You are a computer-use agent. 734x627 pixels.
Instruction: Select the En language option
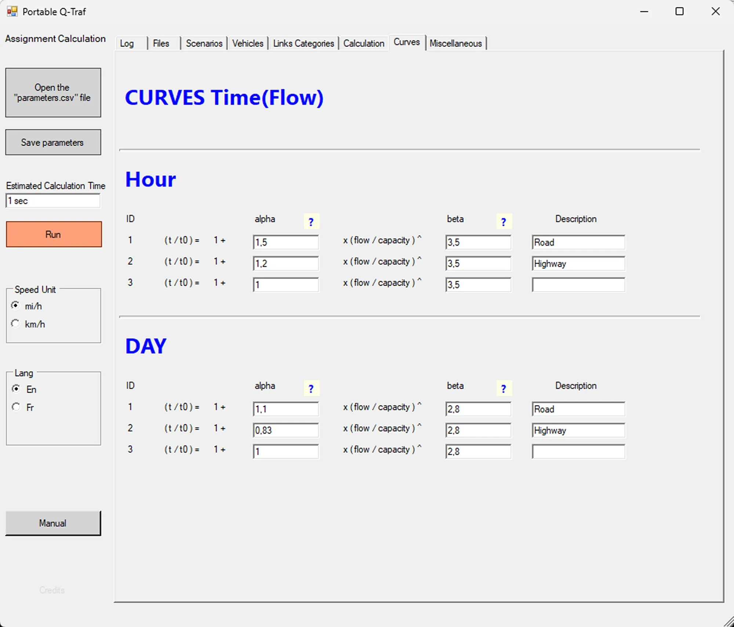pyautogui.click(x=16, y=389)
